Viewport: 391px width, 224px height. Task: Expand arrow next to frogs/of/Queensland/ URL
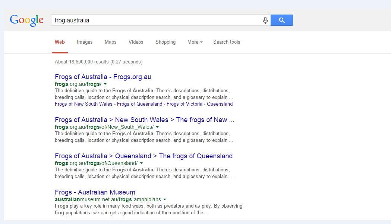coord(141,163)
